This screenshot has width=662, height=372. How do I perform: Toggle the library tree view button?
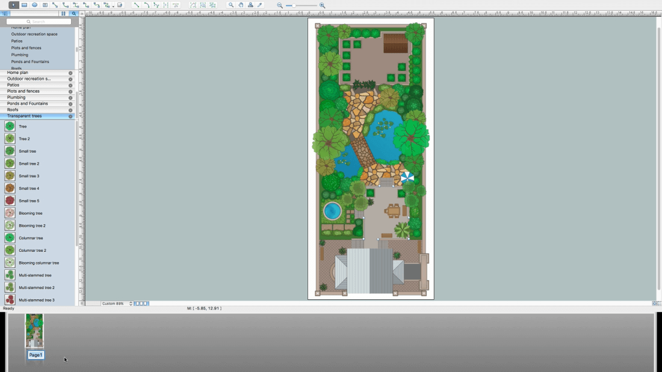tap(5, 13)
